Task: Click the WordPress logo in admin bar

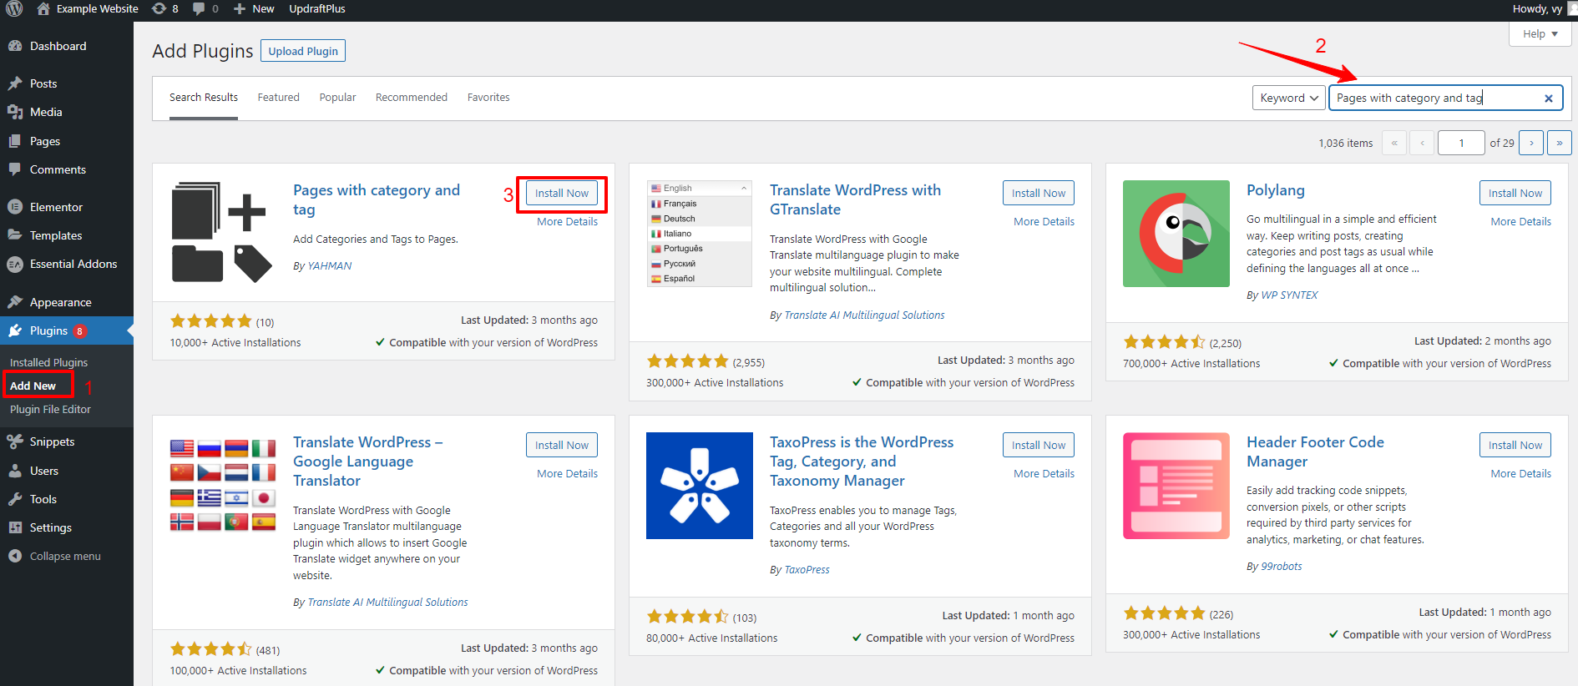Action: (14, 8)
